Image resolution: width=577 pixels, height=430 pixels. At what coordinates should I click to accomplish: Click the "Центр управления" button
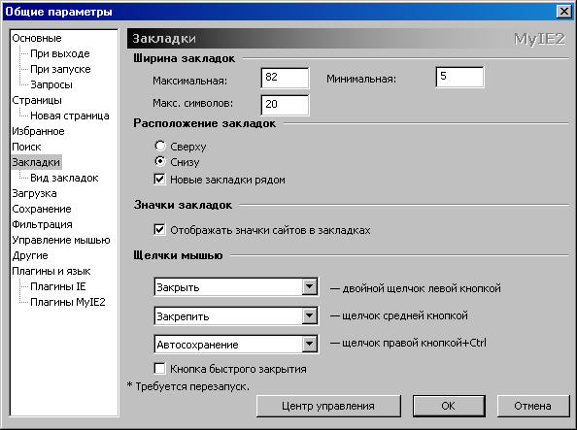pyautogui.click(x=328, y=406)
